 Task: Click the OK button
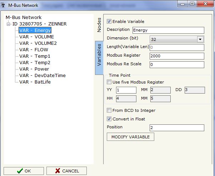click(x=24, y=171)
